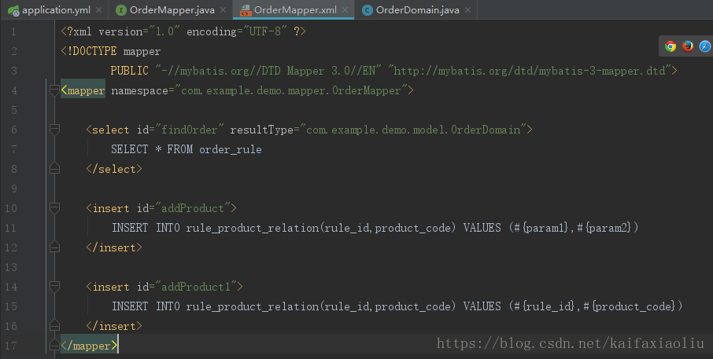Click line number 7 in the gutter
This screenshot has height=359, width=713.
coord(13,149)
